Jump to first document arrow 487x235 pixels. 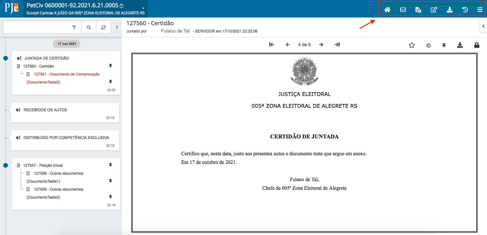272,45
